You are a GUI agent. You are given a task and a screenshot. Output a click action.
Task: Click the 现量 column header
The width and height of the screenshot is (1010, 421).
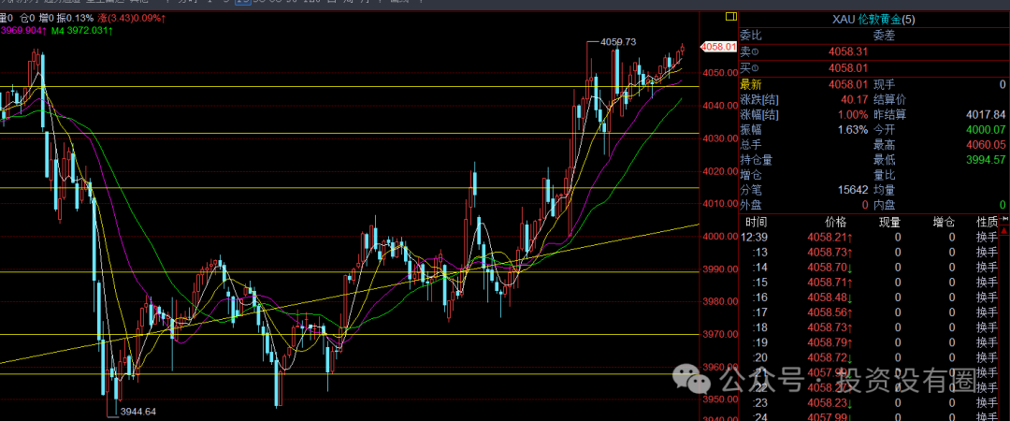coord(890,222)
